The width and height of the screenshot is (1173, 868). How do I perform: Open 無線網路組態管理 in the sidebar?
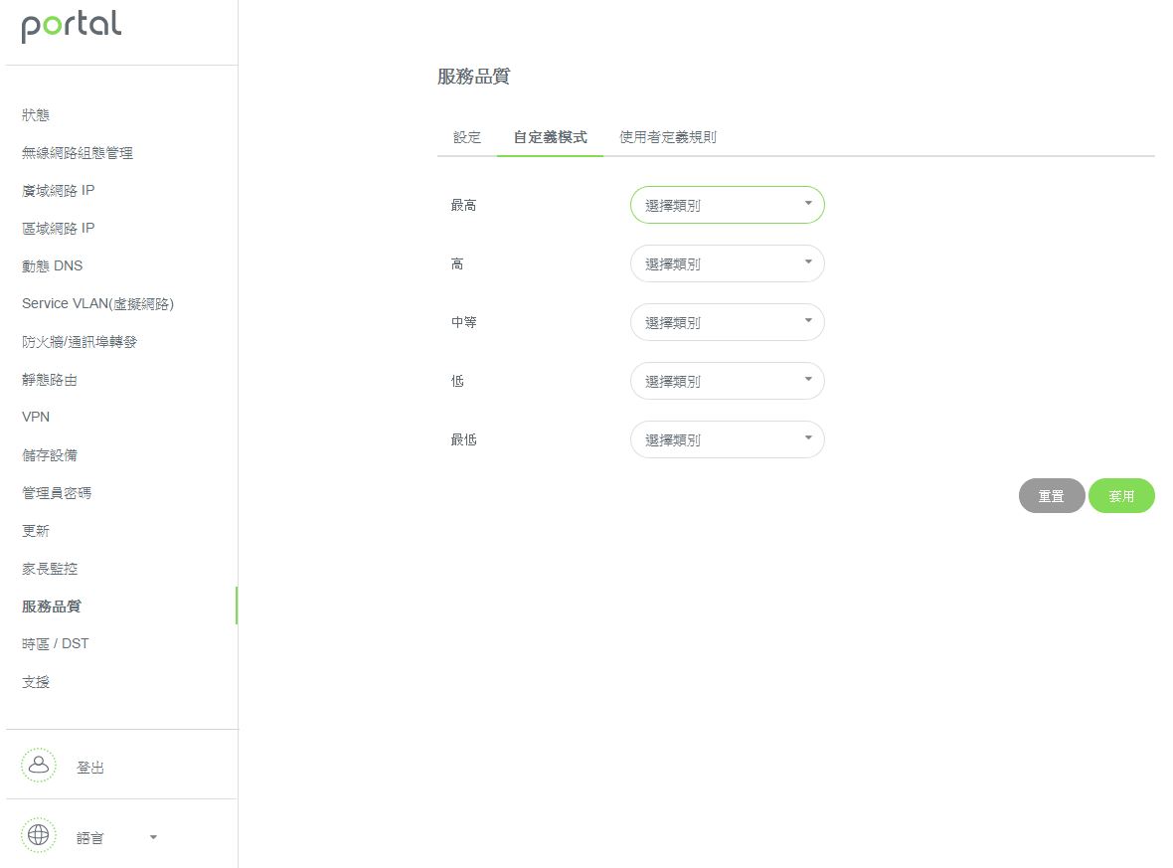pos(78,153)
